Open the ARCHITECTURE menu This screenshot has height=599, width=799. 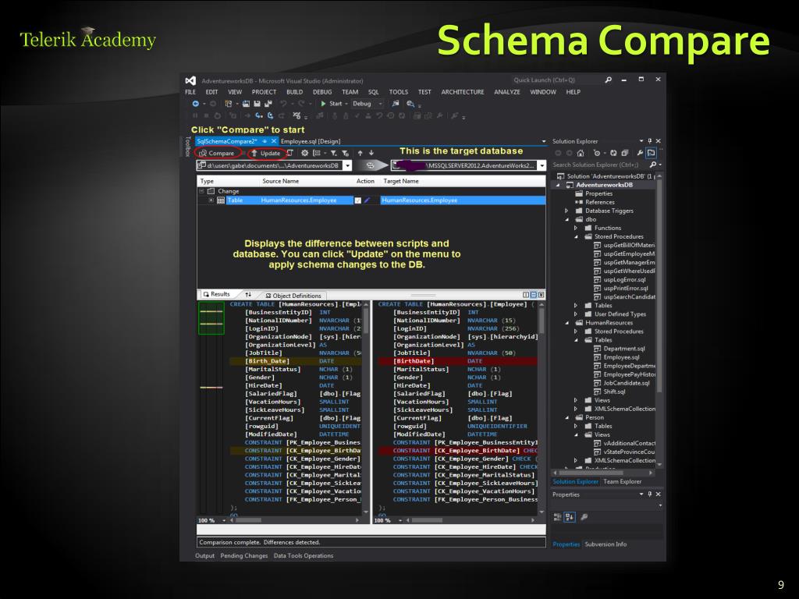463,92
